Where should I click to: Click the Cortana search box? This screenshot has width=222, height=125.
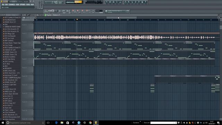[25, 123]
